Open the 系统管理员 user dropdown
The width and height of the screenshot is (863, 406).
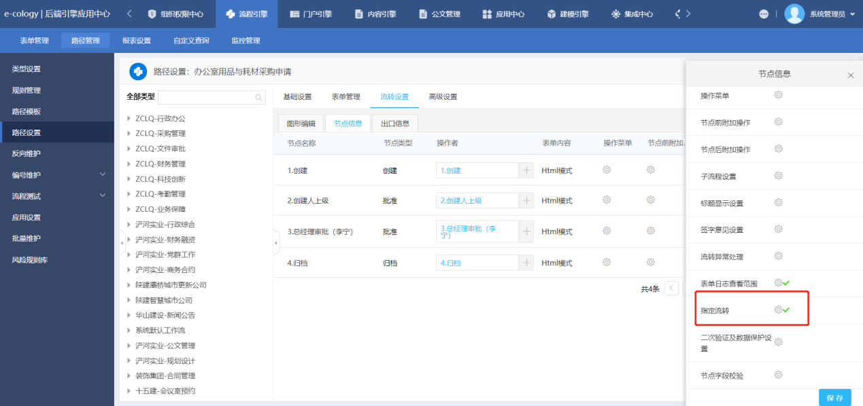coord(852,14)
